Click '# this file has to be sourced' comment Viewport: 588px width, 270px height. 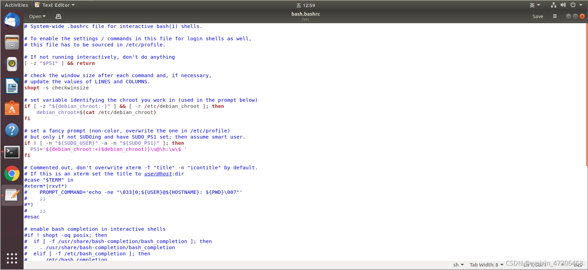95,45
